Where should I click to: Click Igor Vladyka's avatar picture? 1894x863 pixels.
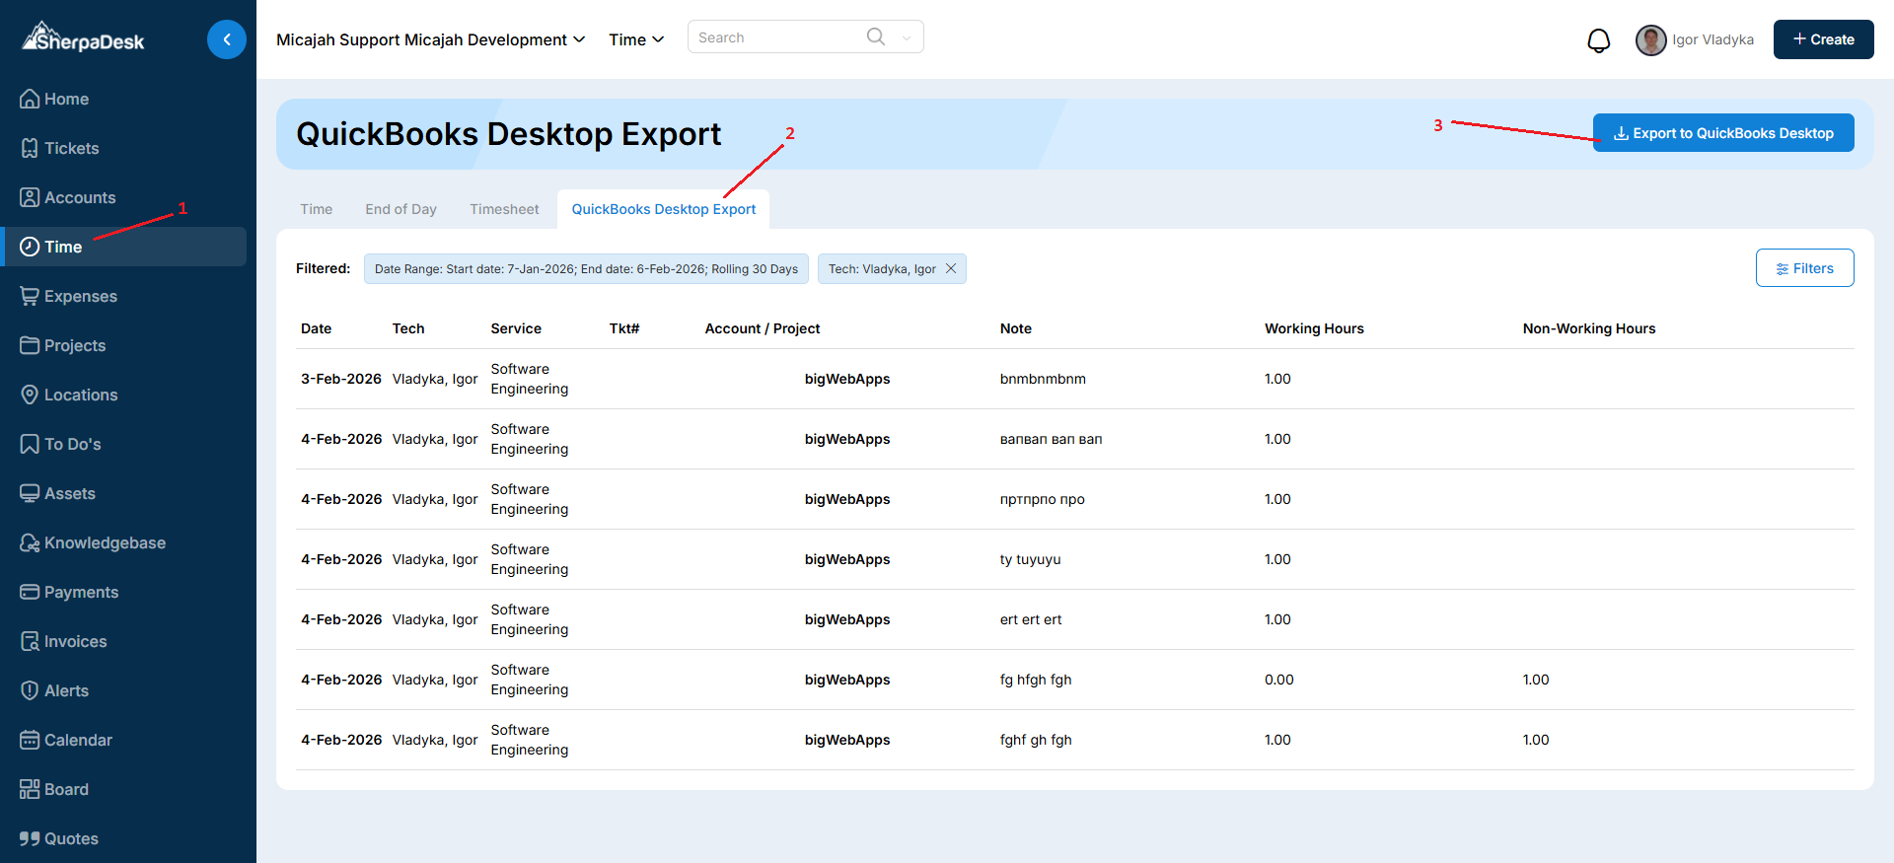point(1650,39)
